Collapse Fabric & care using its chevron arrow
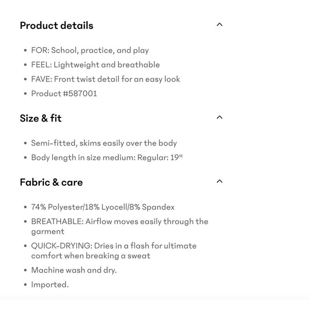Screen dimensions: 309x309 tap(219, 181)
